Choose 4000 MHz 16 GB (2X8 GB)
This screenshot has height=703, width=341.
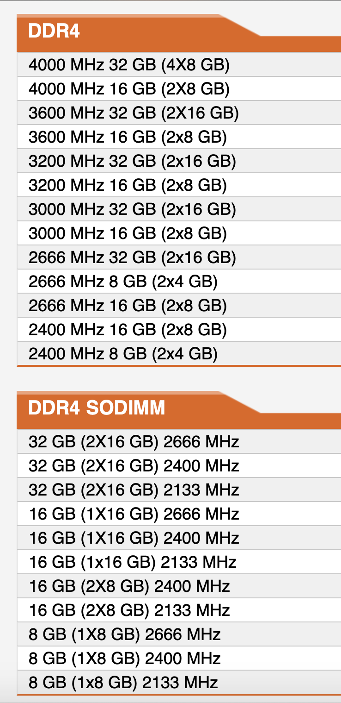click(x=129, y=89)
